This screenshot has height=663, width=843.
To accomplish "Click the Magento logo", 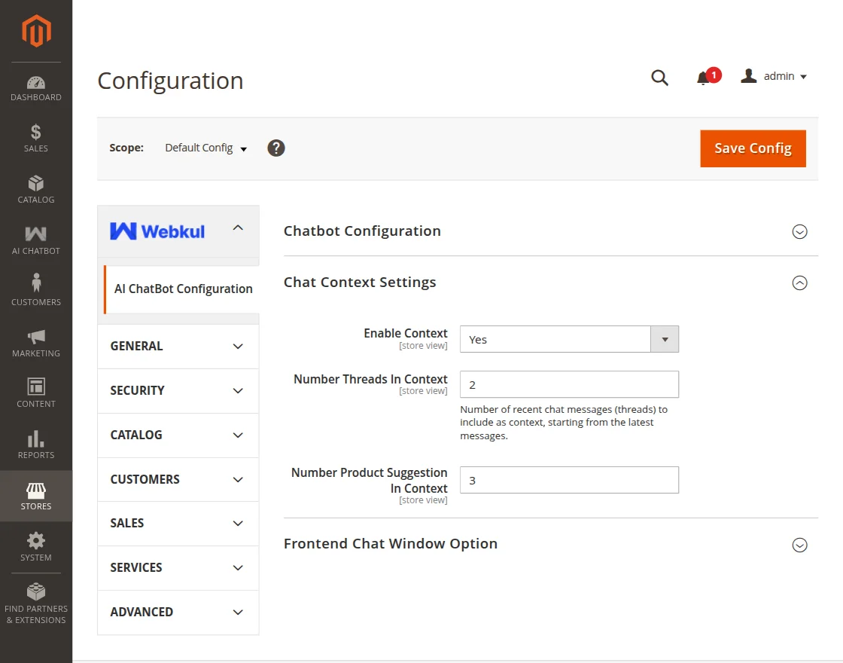I will click(x=36, y=31).
